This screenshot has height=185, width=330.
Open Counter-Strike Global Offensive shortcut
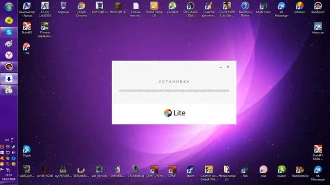pyautogui.click(x=209, y=173)
